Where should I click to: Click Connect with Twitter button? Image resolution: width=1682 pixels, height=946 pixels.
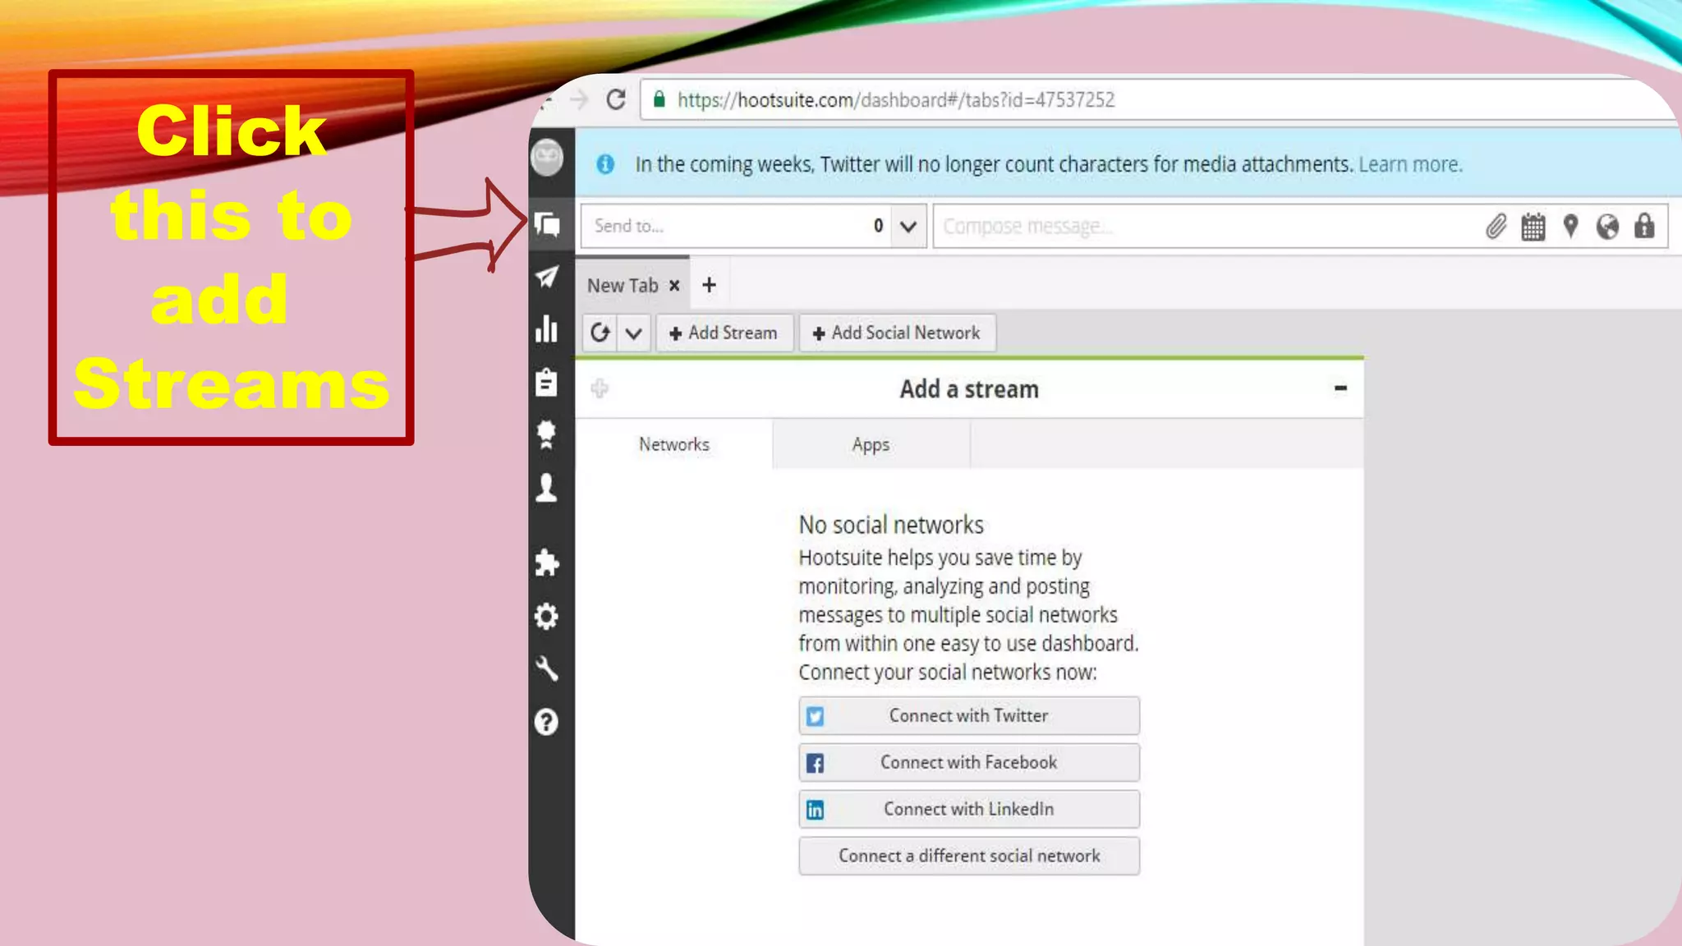click(x=968, y=715)
